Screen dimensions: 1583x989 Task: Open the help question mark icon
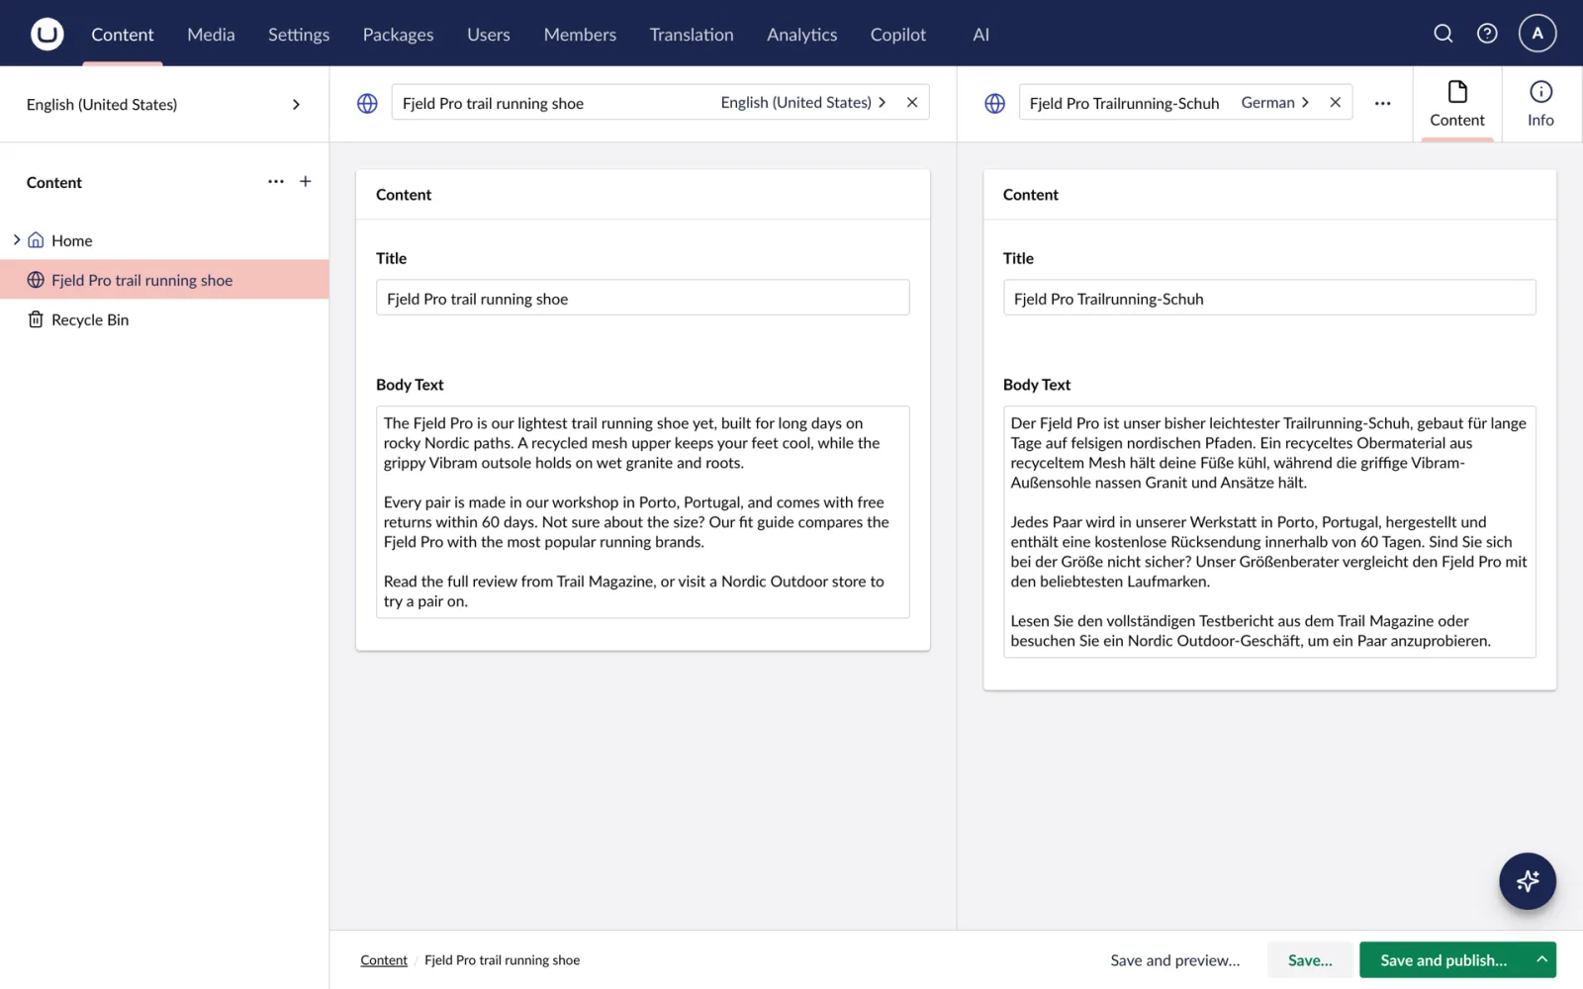[1487, 34]
